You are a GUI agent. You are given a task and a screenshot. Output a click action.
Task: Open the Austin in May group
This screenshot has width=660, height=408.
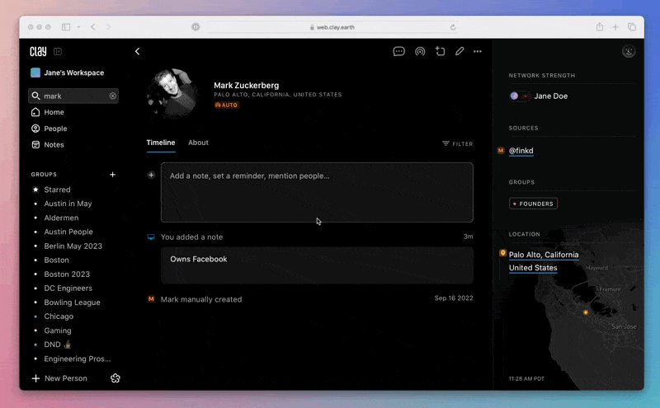68,204
